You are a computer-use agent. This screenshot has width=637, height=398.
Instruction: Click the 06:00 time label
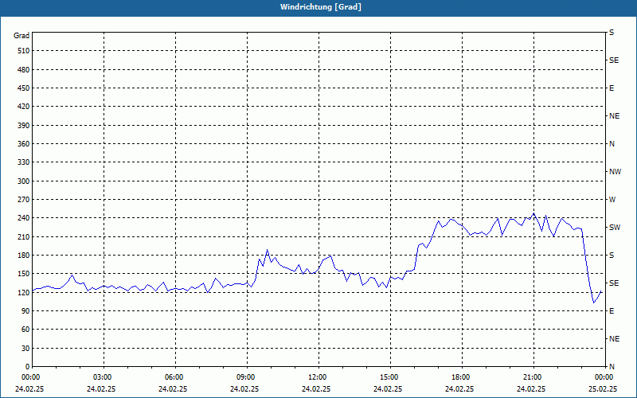coord(175,377)
